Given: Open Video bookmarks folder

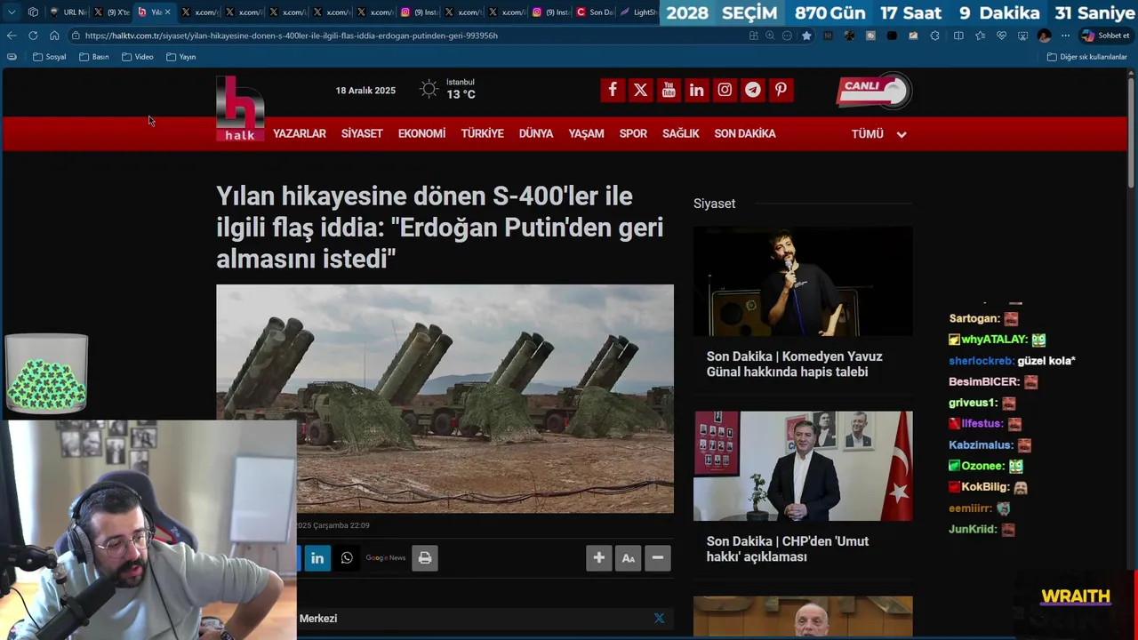Looking at the screenshot, I should tap(138, 57).
